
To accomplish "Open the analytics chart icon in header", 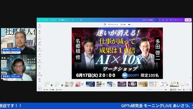I will [163, 20].
